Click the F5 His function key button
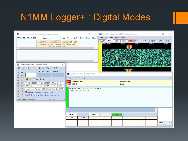Image resolution: width=188 pixels, height=141 pixels. (x=54, y=83)
